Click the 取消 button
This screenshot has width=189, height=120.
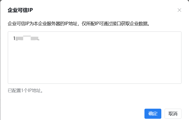173,114
